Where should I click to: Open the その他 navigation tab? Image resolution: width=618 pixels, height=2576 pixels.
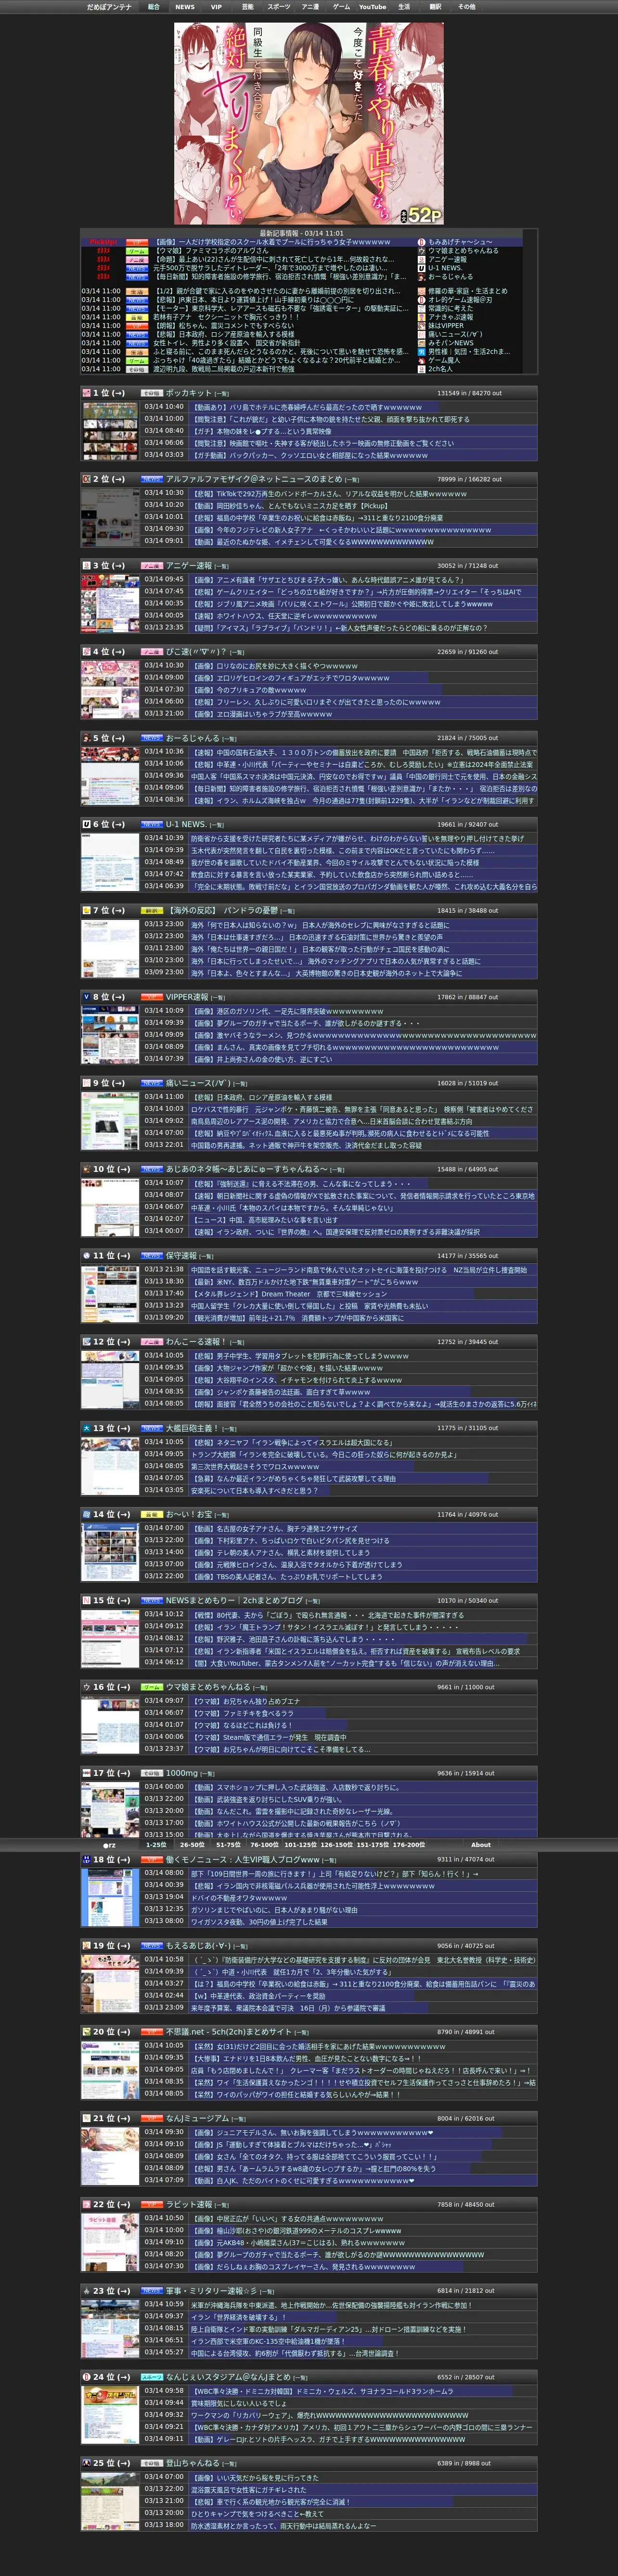click(467, 7)
